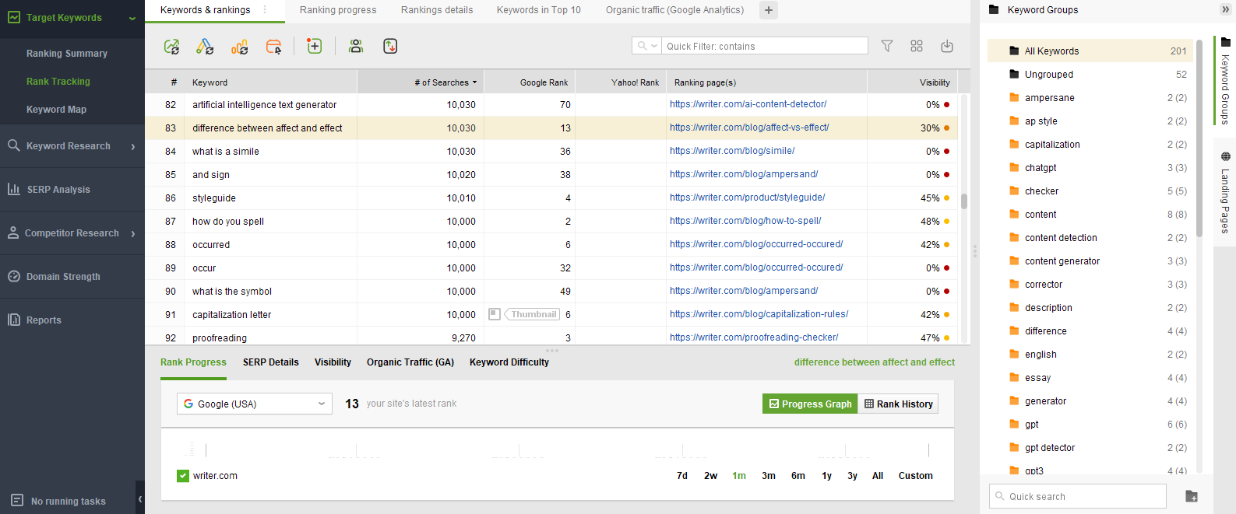Toggle Progress Graph view
Viewport: 1236px width, 514px height.
[x=810, y=404]
